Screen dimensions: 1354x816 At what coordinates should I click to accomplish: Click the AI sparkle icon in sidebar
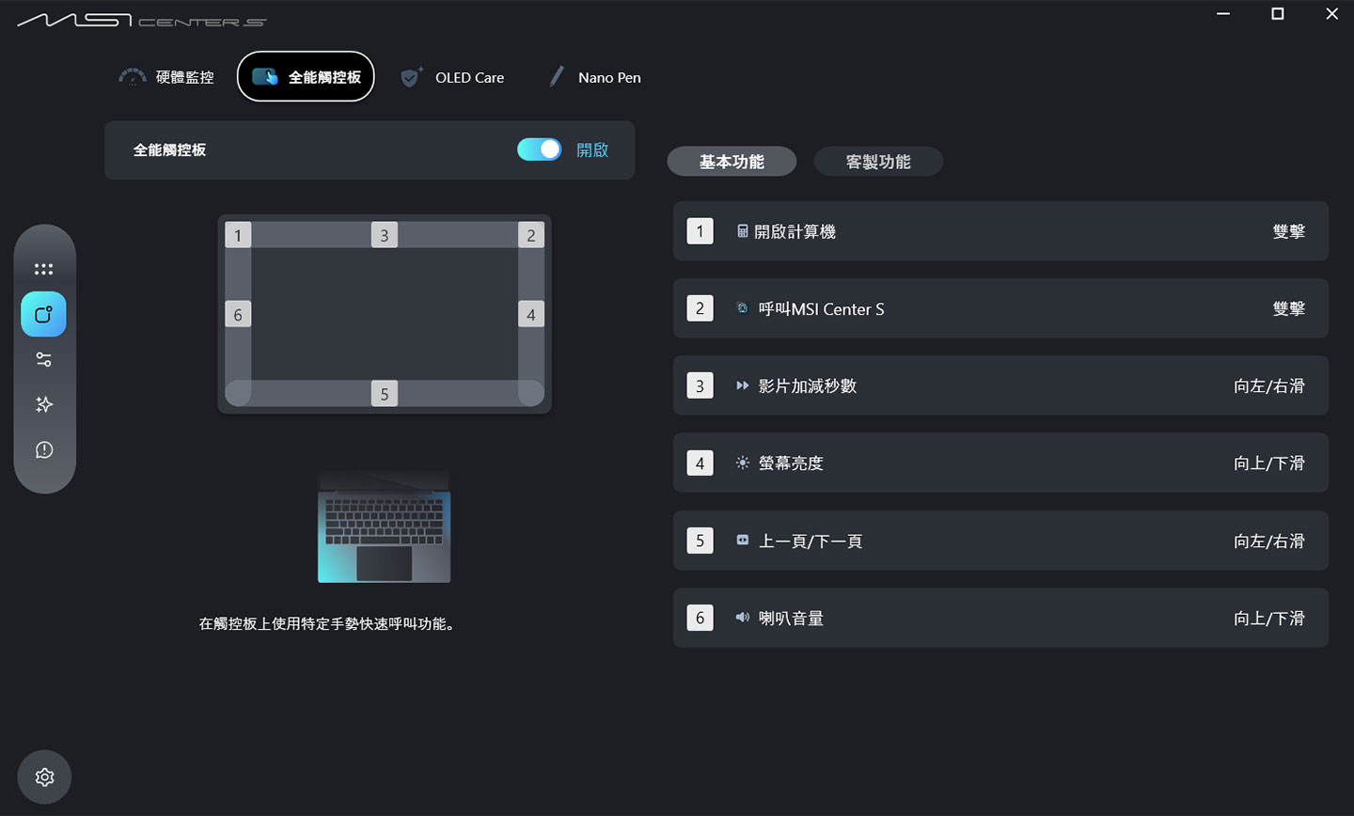click(43, 404)
